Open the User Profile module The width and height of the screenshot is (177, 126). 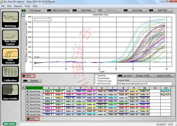pyautogui.click(x=10, y=92)
